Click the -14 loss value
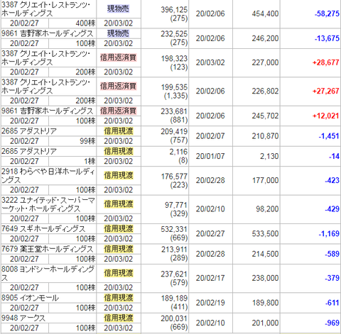The image size is (341, 334). tap(334, 156)
